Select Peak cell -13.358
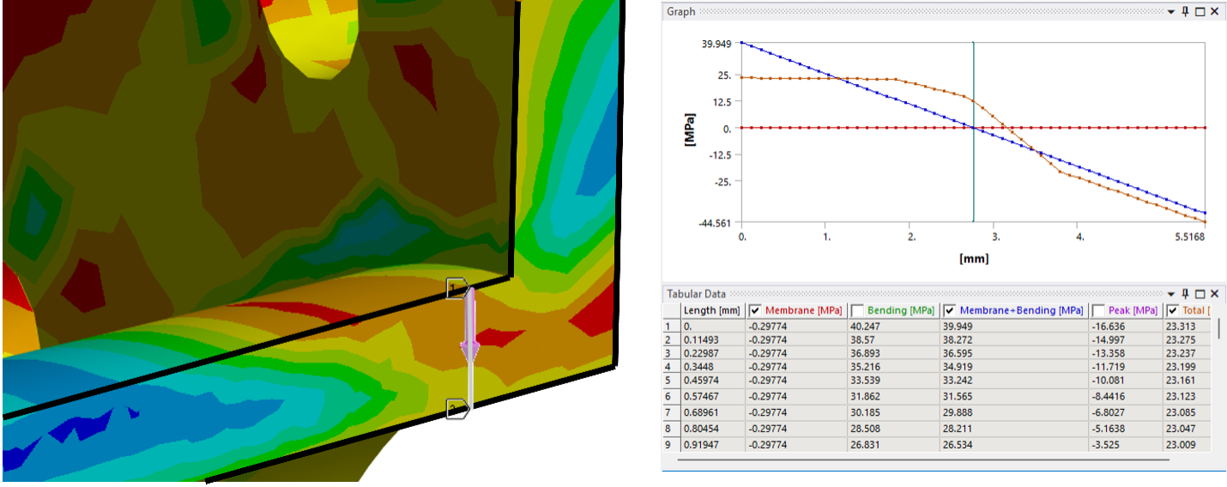The image size is (1227, 487). (x=1125, y=353)
